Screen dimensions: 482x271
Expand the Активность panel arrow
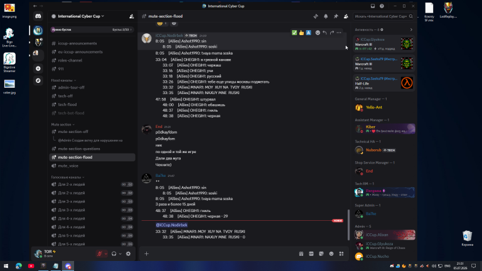[x=411, y=30]
